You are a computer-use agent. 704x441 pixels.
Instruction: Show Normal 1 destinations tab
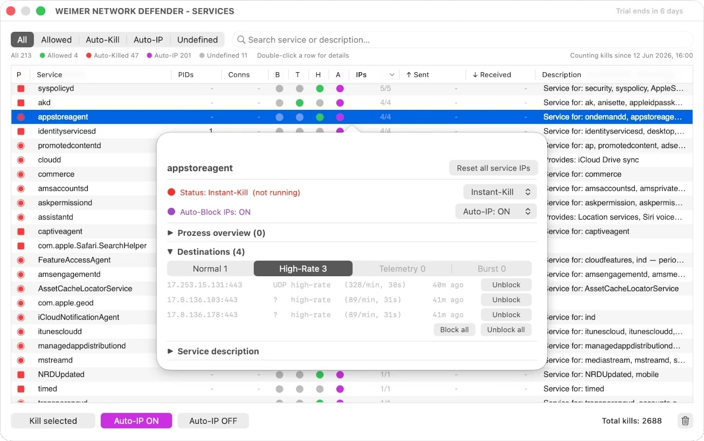[x=210, y=269]
